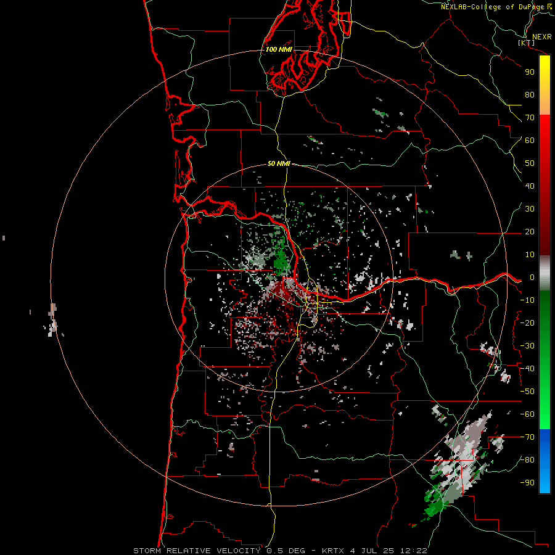
Task: Click the "-60" scale value
Action: (x=527, y=414)
